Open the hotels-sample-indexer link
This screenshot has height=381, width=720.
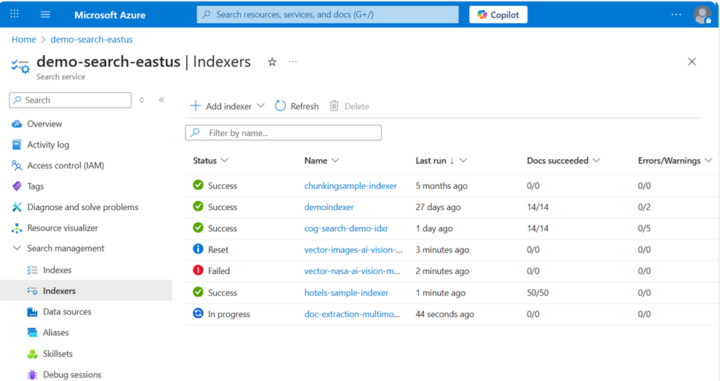346,293
